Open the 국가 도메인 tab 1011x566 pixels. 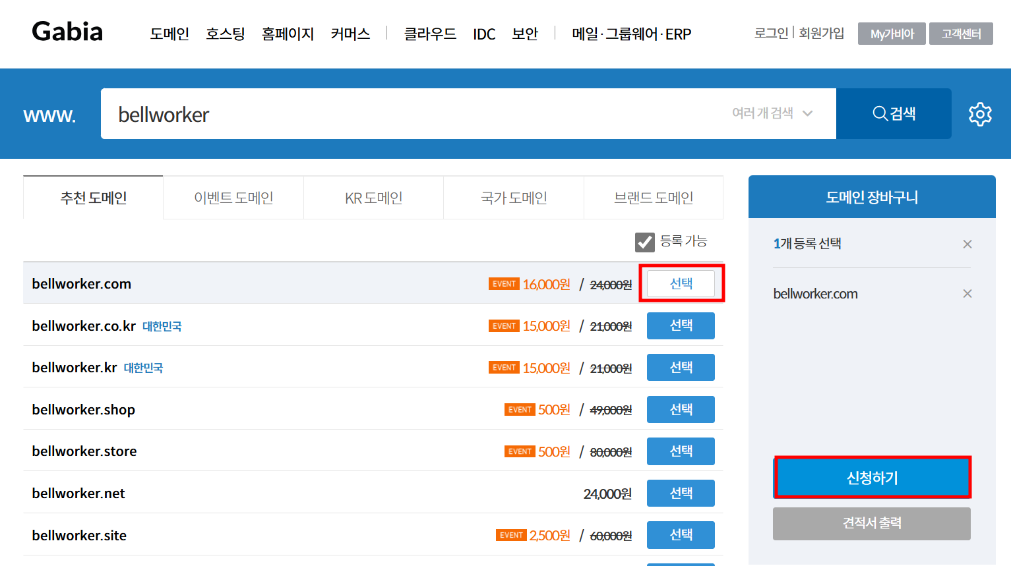(514, 198)
